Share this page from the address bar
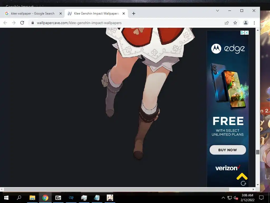This screenshot has height=203, width=270. 227,23
